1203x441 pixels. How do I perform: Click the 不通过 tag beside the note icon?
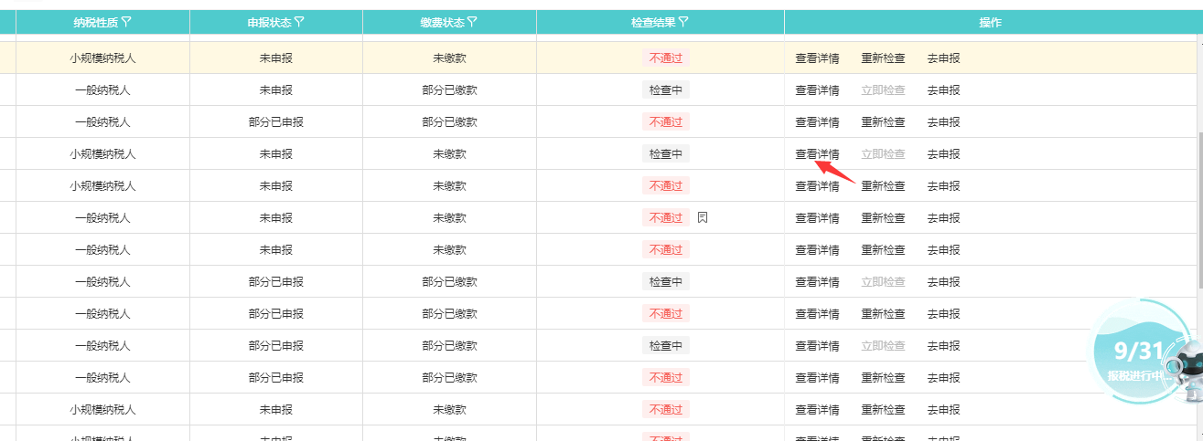[x=665, y=217]
